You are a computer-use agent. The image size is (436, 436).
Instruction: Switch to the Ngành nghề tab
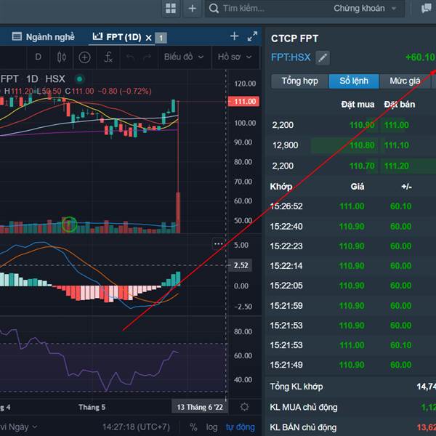pyautogui.click(x=44, y=37)
